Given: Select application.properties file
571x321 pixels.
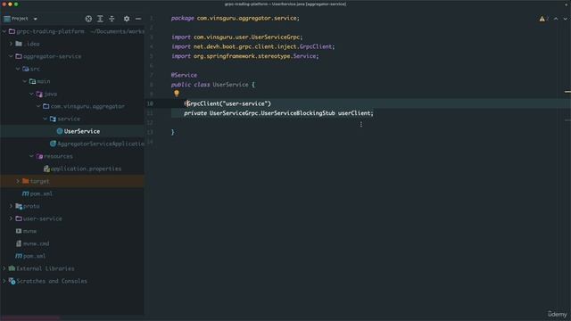Looking at the screenshot, I should click(x=86, y=169).
